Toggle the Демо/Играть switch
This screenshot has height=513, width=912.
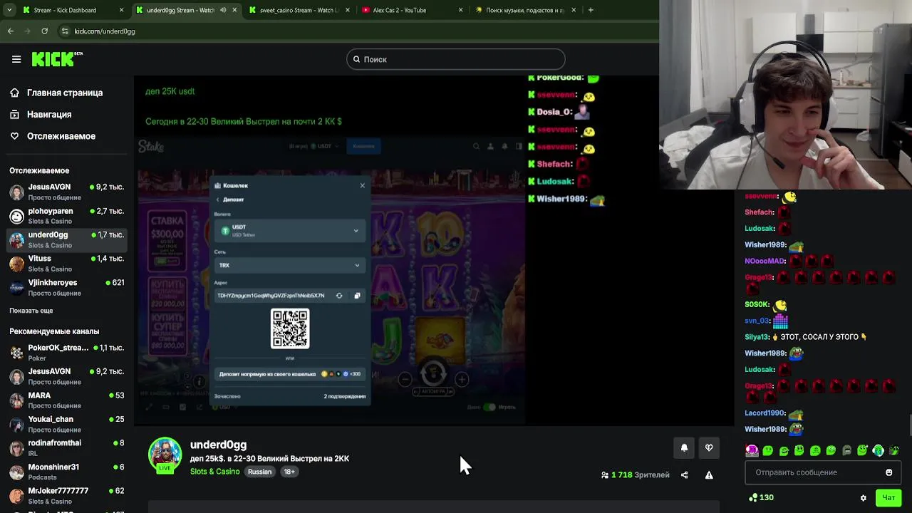pos(489,407)
